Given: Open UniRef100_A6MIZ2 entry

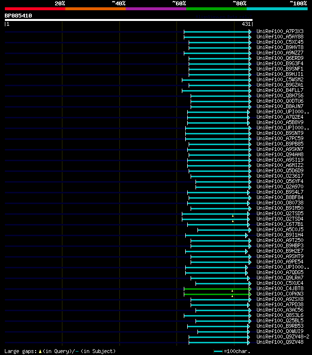Looking at the screenshot, I should point(280,165).
